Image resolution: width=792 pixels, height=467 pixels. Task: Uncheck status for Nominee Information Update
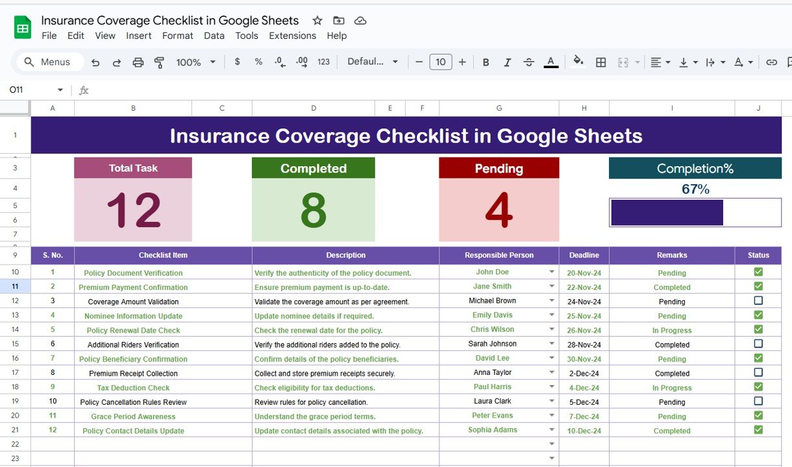pyautogui.click(x=758, y=315)
